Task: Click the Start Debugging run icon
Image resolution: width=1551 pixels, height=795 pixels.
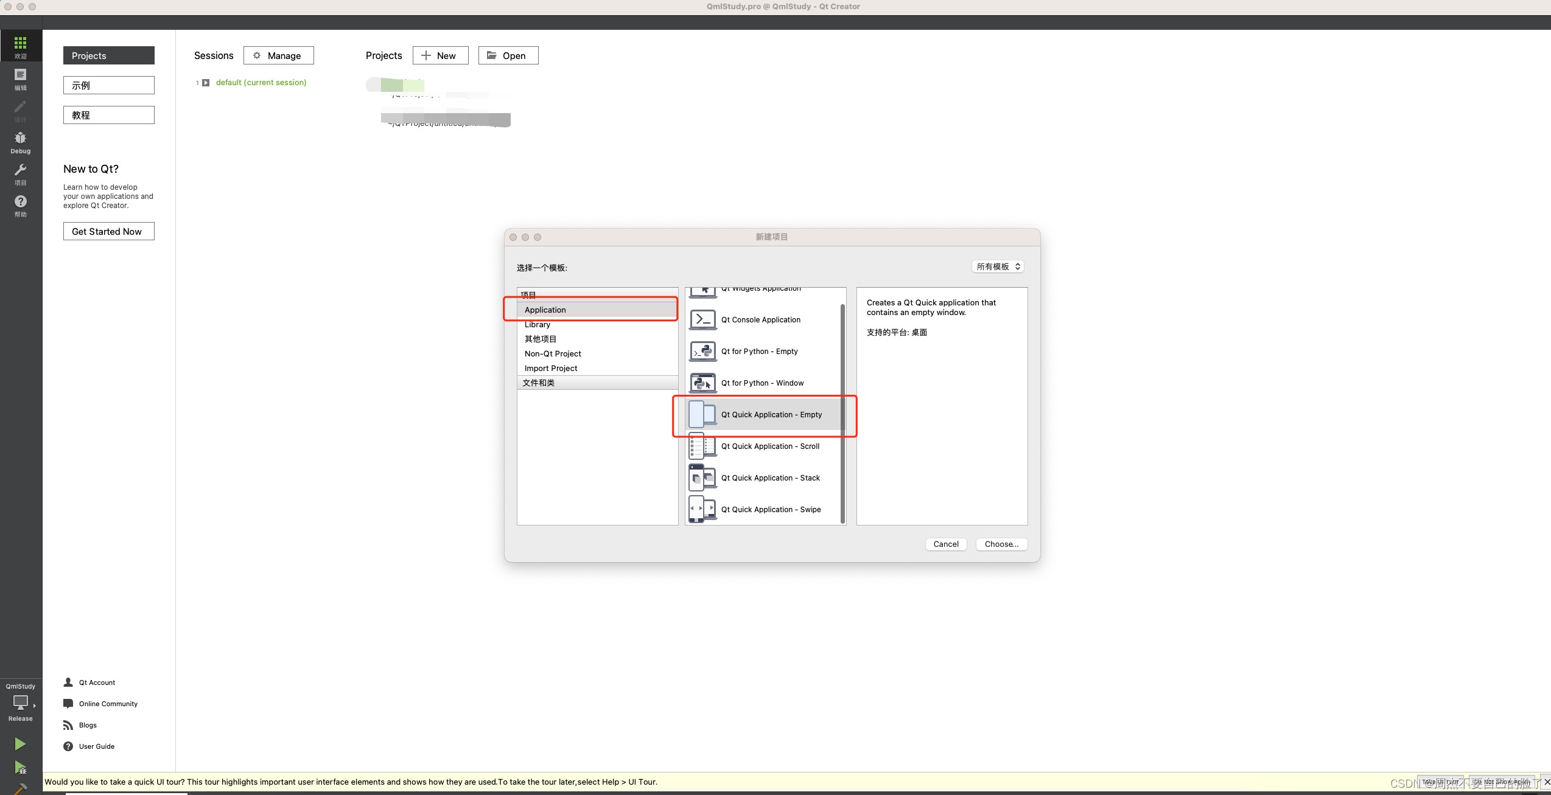Action: pos(20,768)
